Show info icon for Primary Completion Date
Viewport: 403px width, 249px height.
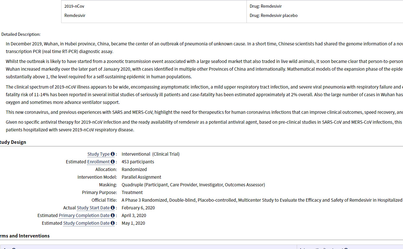[113, 215]
